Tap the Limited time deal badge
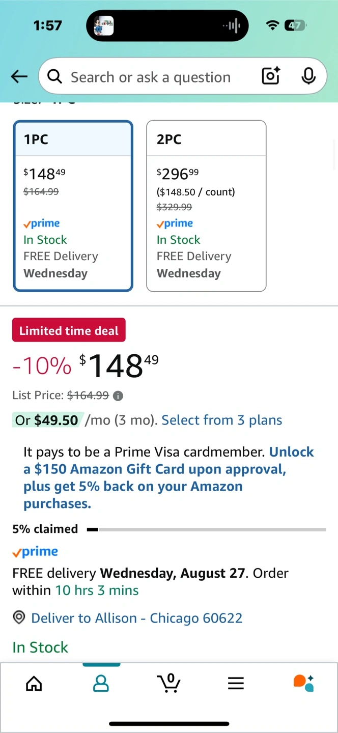This screenshot has width=338, height=733. (69, 331)
